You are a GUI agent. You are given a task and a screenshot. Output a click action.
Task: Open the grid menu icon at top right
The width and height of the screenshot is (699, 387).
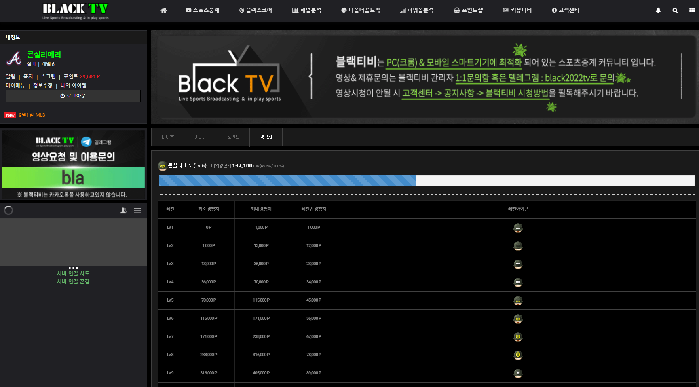pos(692,11)
